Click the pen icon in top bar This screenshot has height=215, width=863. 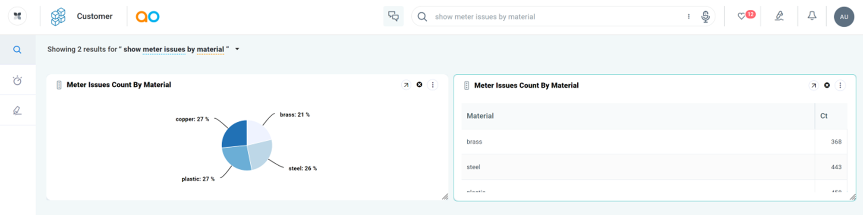click(x=779, y=16)
